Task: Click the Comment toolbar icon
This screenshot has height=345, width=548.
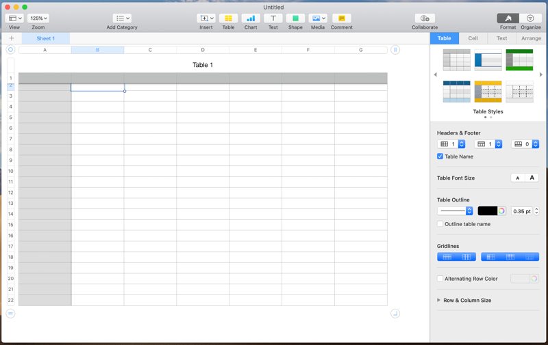Action: click(x=341, y=18)
